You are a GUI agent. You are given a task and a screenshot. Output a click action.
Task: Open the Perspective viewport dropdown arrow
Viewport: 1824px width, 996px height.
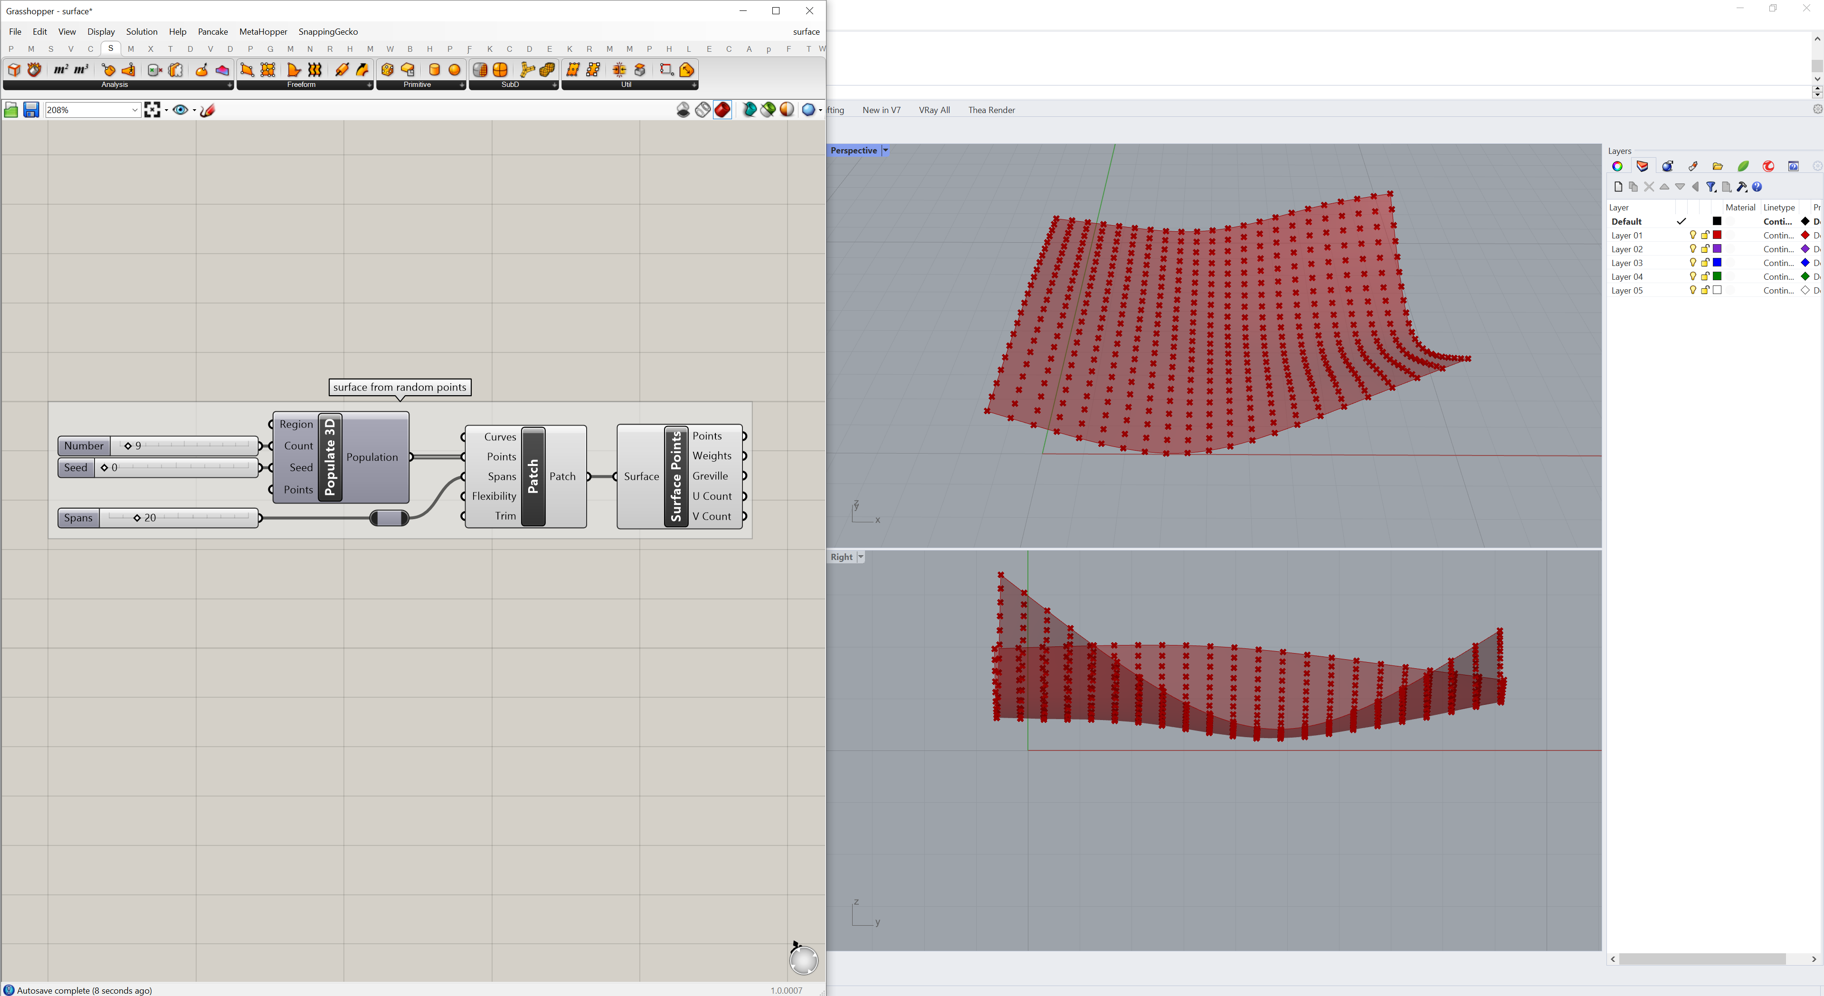(885, 151)
